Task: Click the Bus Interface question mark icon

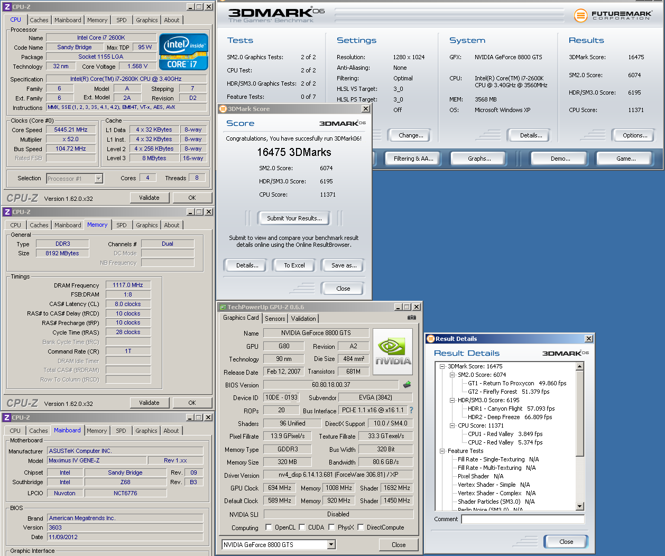Action: (411, 410)
